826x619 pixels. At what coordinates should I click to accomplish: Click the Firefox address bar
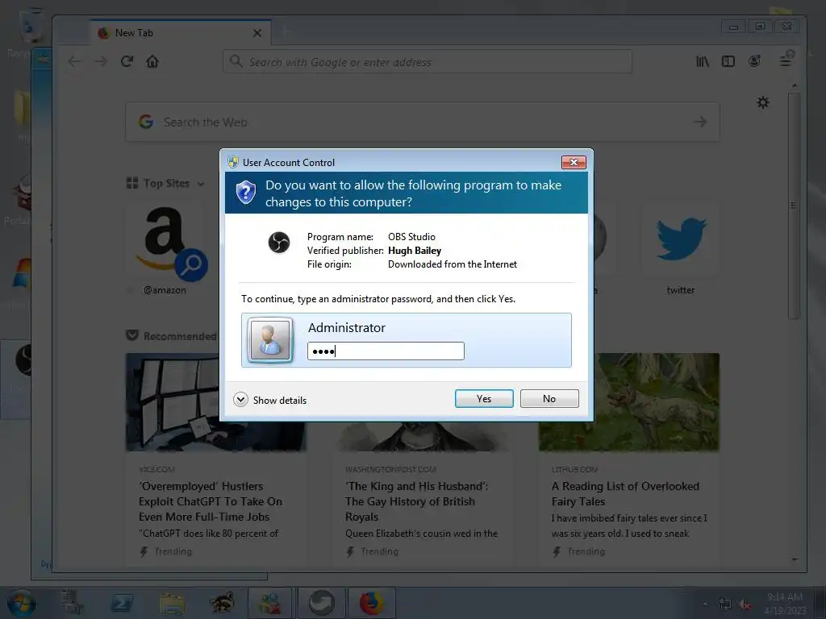pyautogui.click(x=428, y=61)
